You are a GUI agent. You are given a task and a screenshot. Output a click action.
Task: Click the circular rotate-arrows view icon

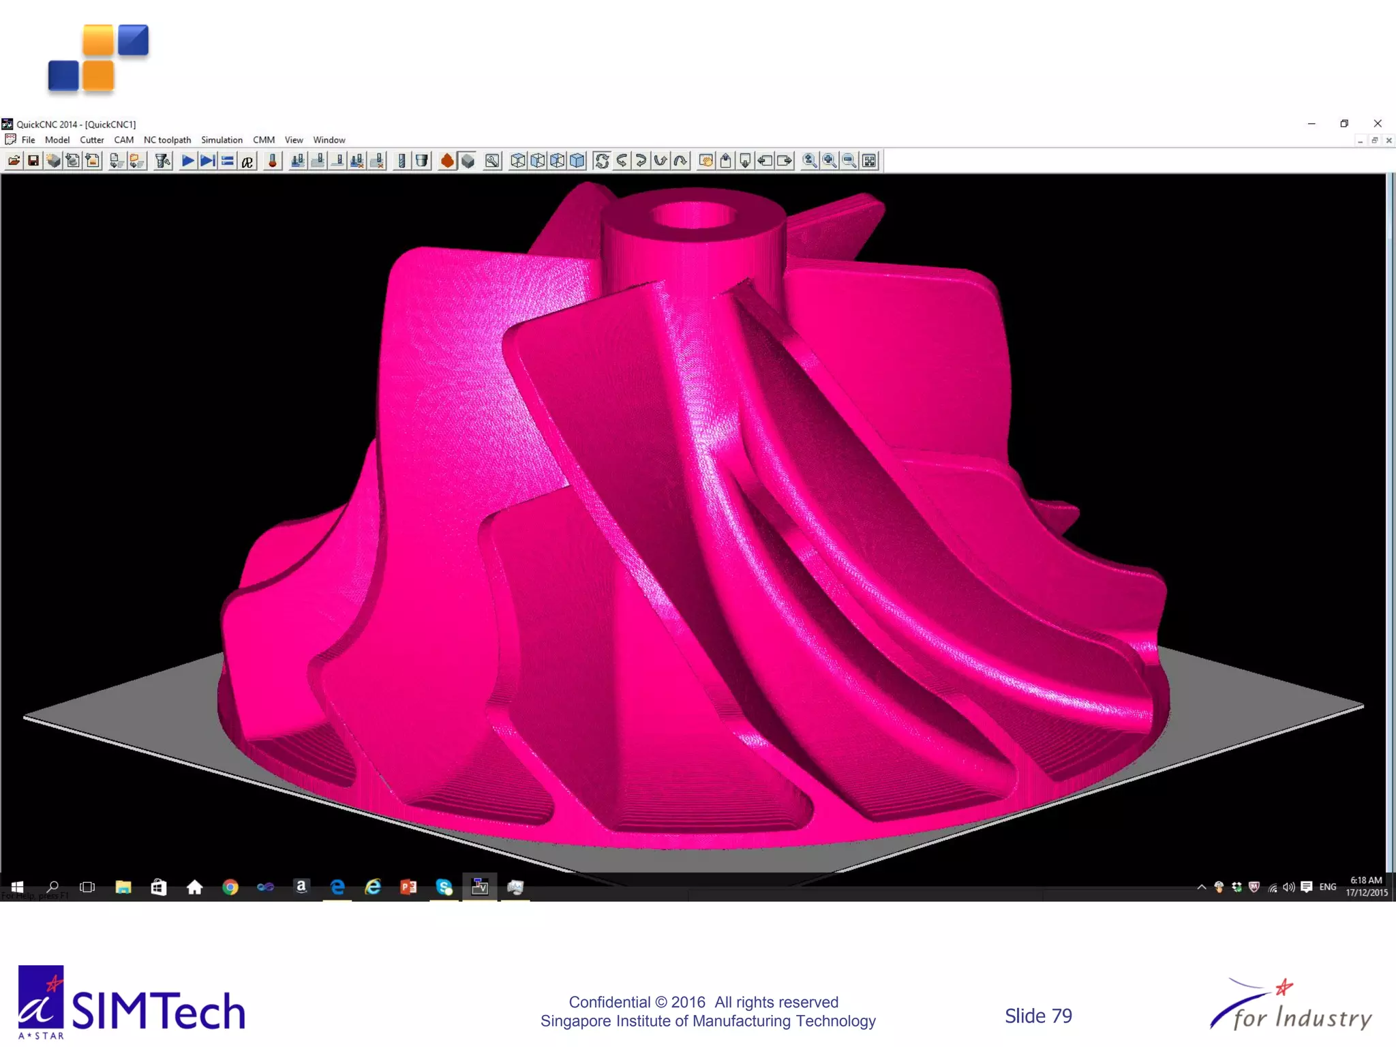coord(601,161)
